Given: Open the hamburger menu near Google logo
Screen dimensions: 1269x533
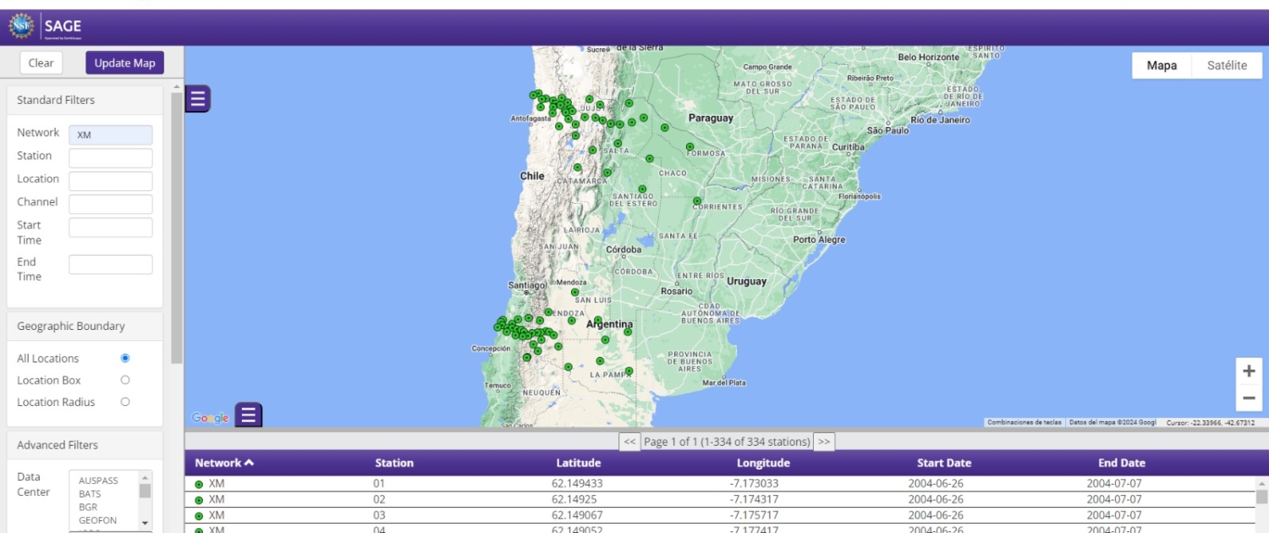Looking at the screenshot, I should coord(248,415).
